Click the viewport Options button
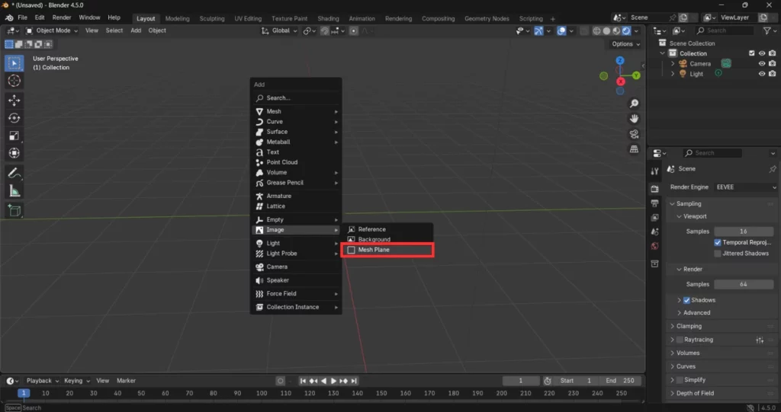The width and height of the screenshot is (781, 412). point(625,44)
